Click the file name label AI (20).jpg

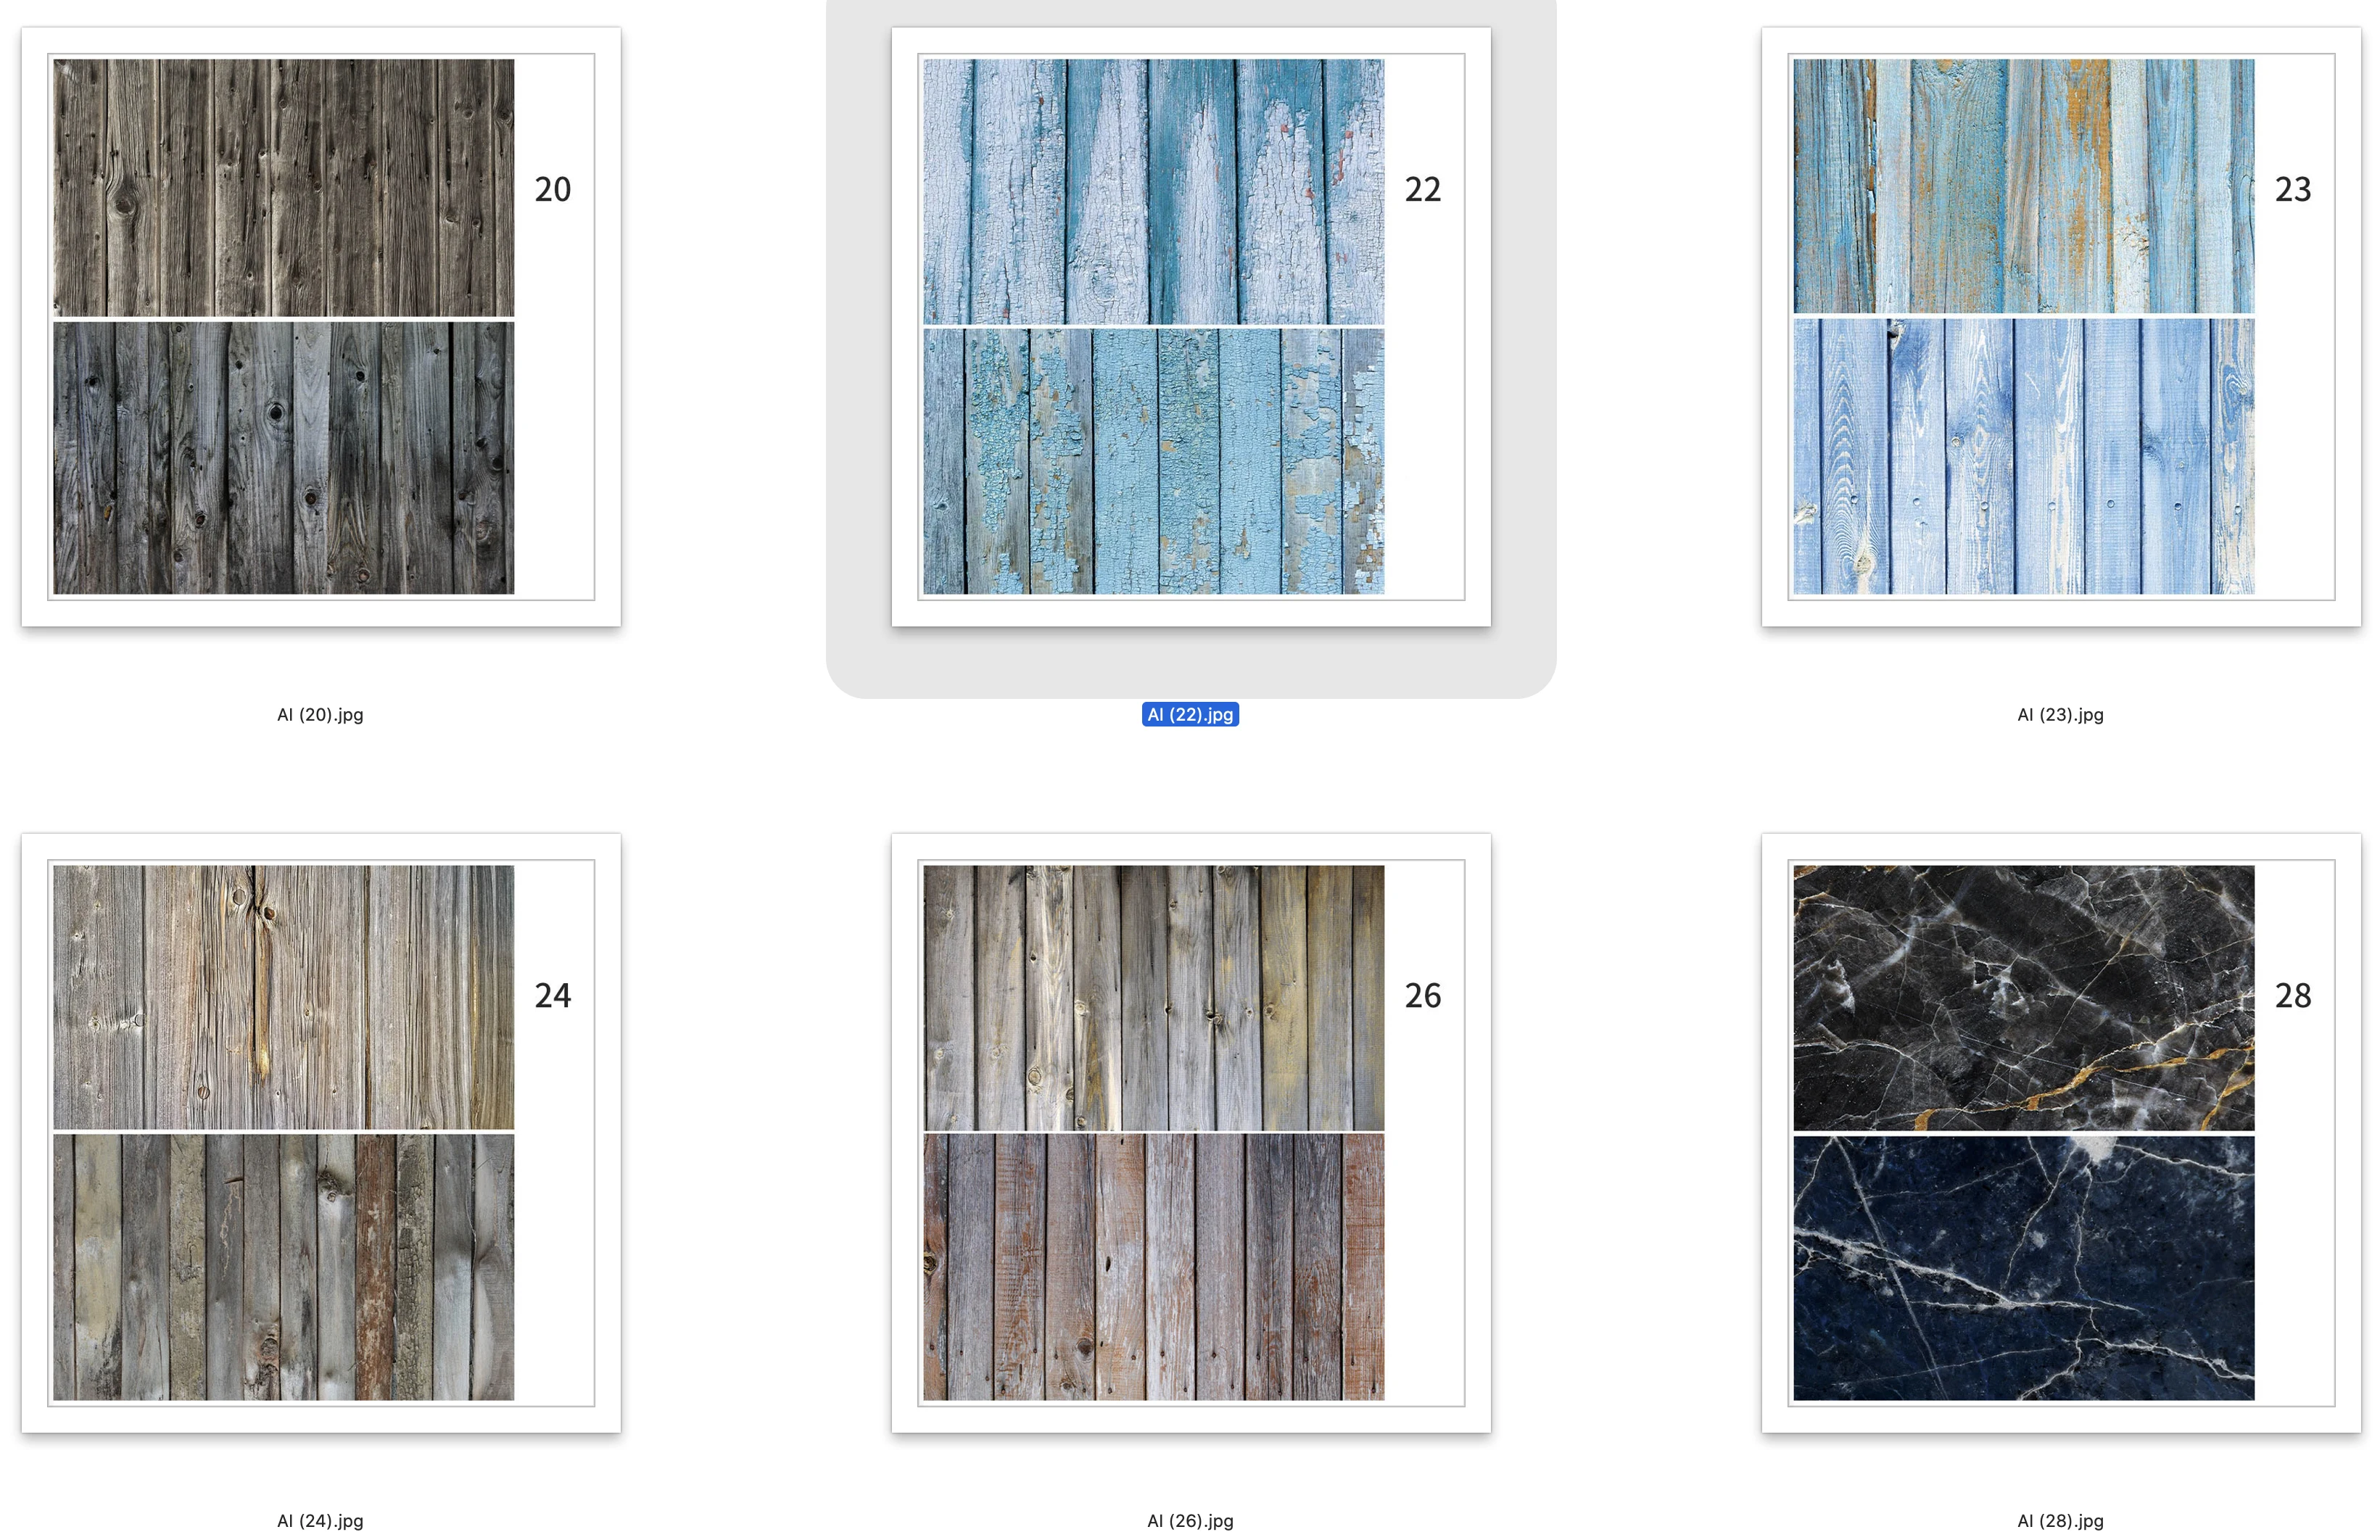320,714
